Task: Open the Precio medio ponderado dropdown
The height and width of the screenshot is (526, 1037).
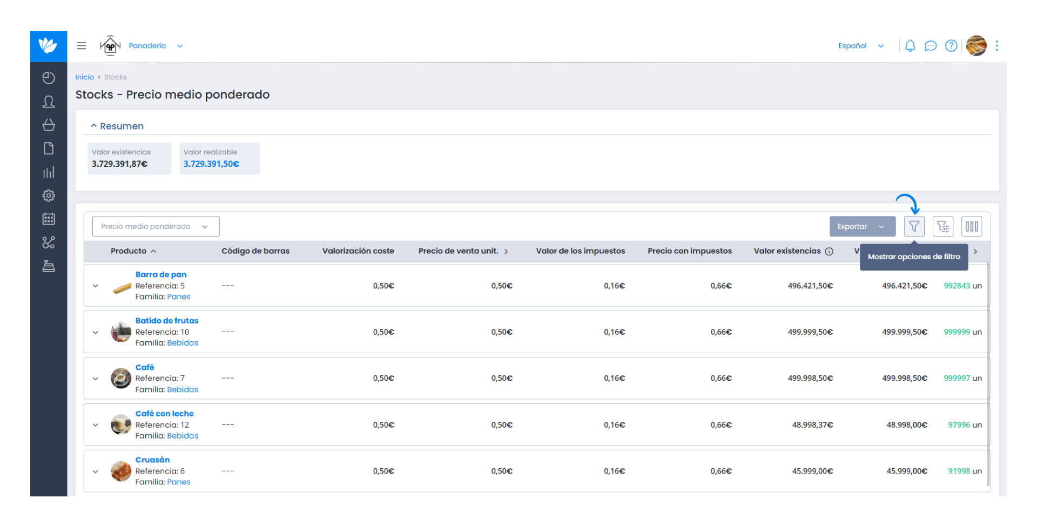Action: [156, 226]
